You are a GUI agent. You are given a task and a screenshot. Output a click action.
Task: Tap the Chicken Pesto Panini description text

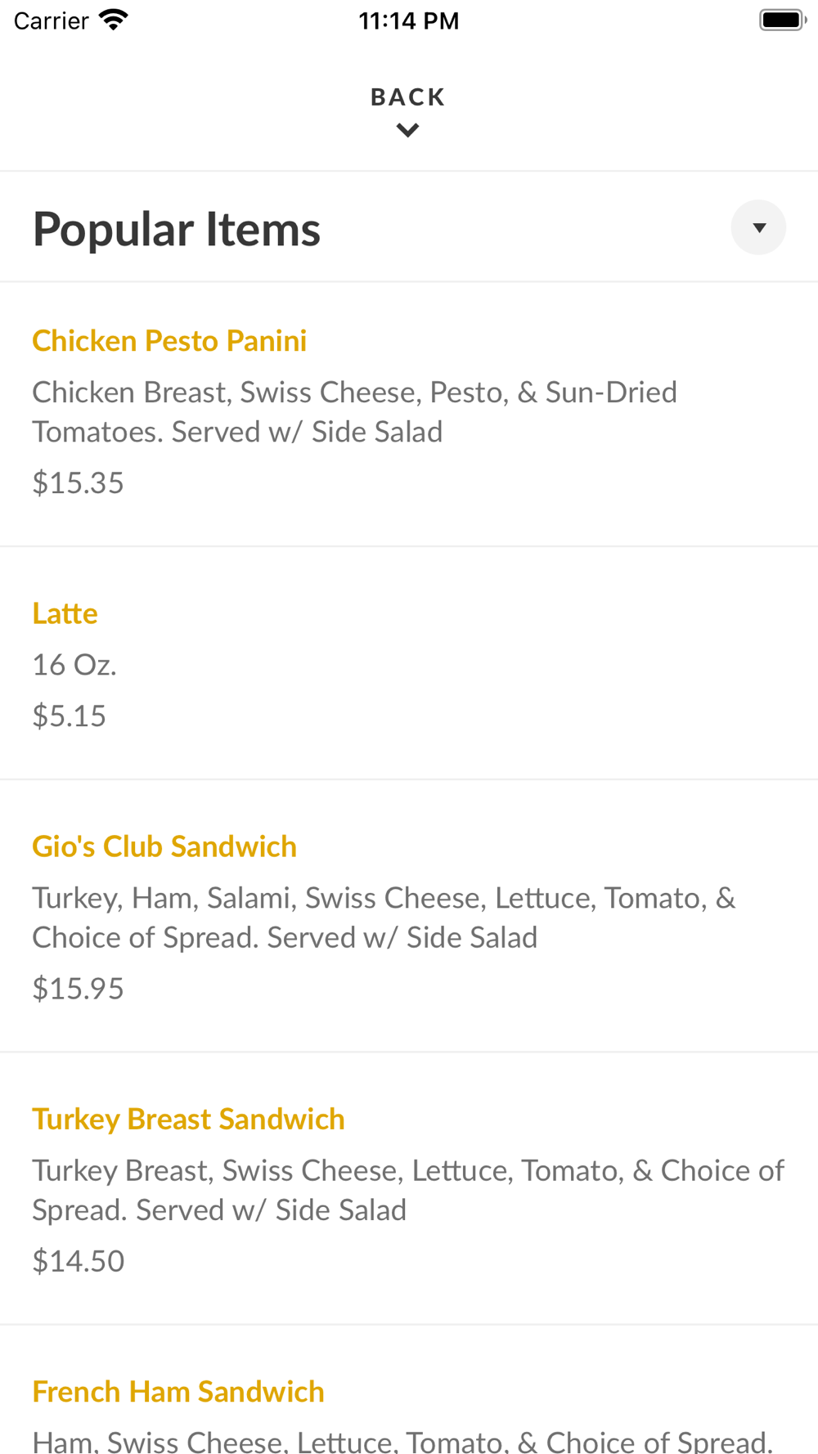pyautogui.click(x=354, y=412)
